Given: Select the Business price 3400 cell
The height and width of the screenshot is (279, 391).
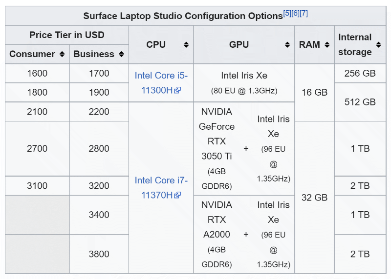Looking at the screenshot, I should click(99, 215).
